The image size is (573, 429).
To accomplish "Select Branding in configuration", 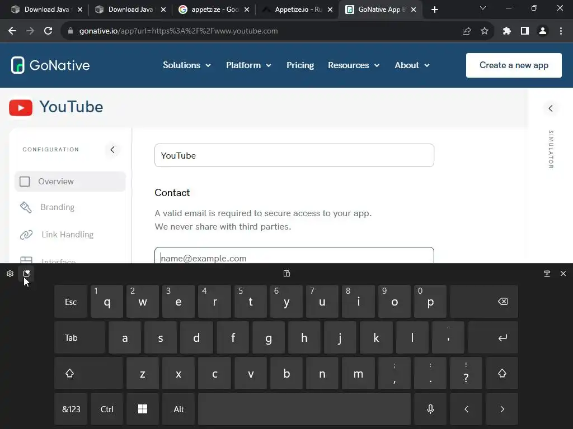I will point(58,207).
